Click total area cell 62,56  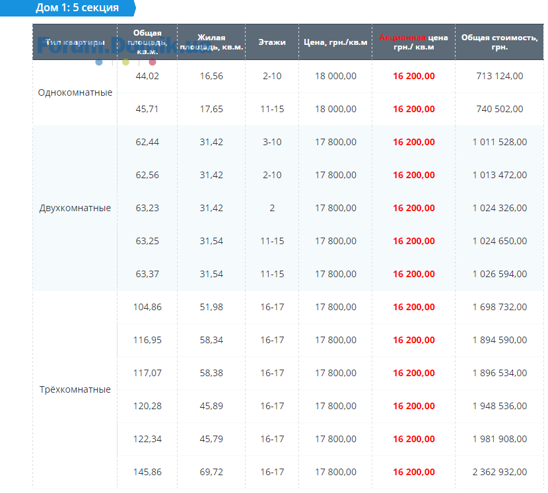click(x=147, y=175)
